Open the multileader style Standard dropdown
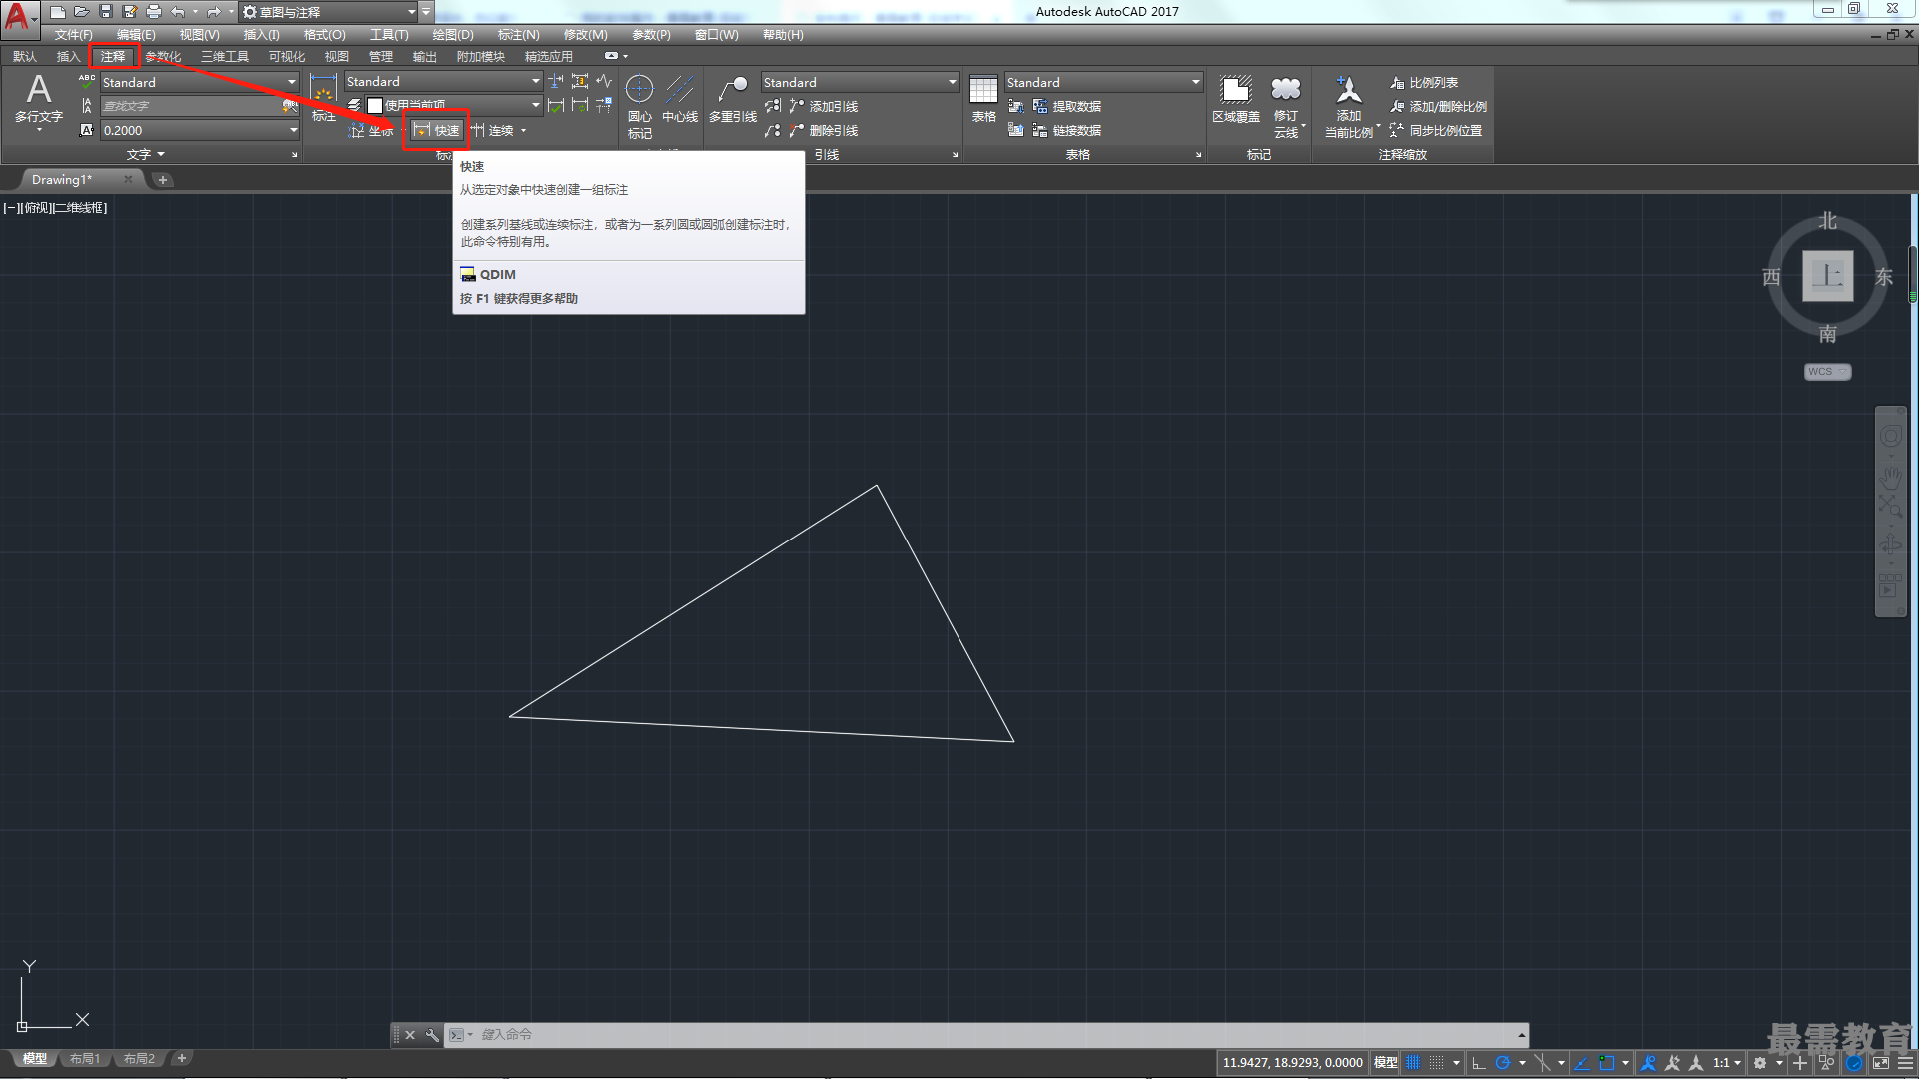 click(859, 82)
